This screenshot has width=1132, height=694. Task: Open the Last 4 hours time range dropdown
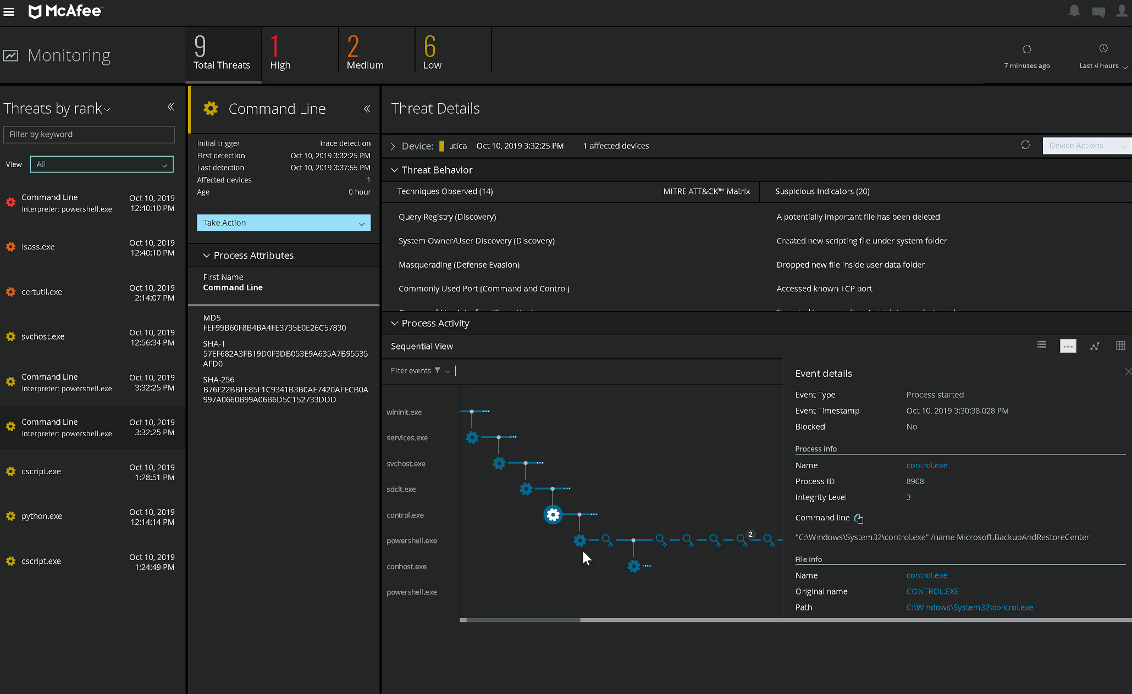pos(1103,65)
